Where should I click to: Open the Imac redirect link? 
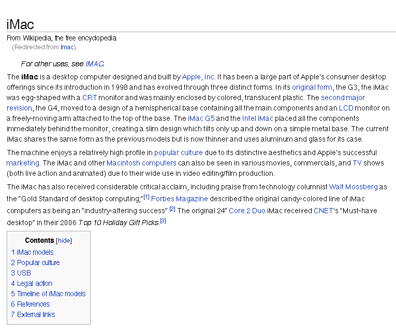67,47
